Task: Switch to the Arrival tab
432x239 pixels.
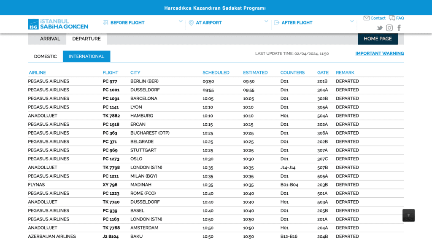Action: (50, 39)
